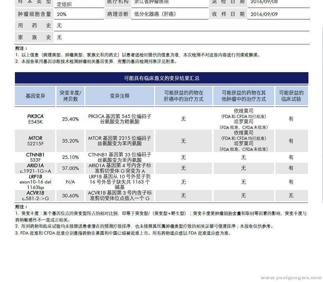The height and width of the screenshot is (282, 323).
Task: Select the LRP1B 基因从 10 号外显子 annotation
Action: (120, 182)
